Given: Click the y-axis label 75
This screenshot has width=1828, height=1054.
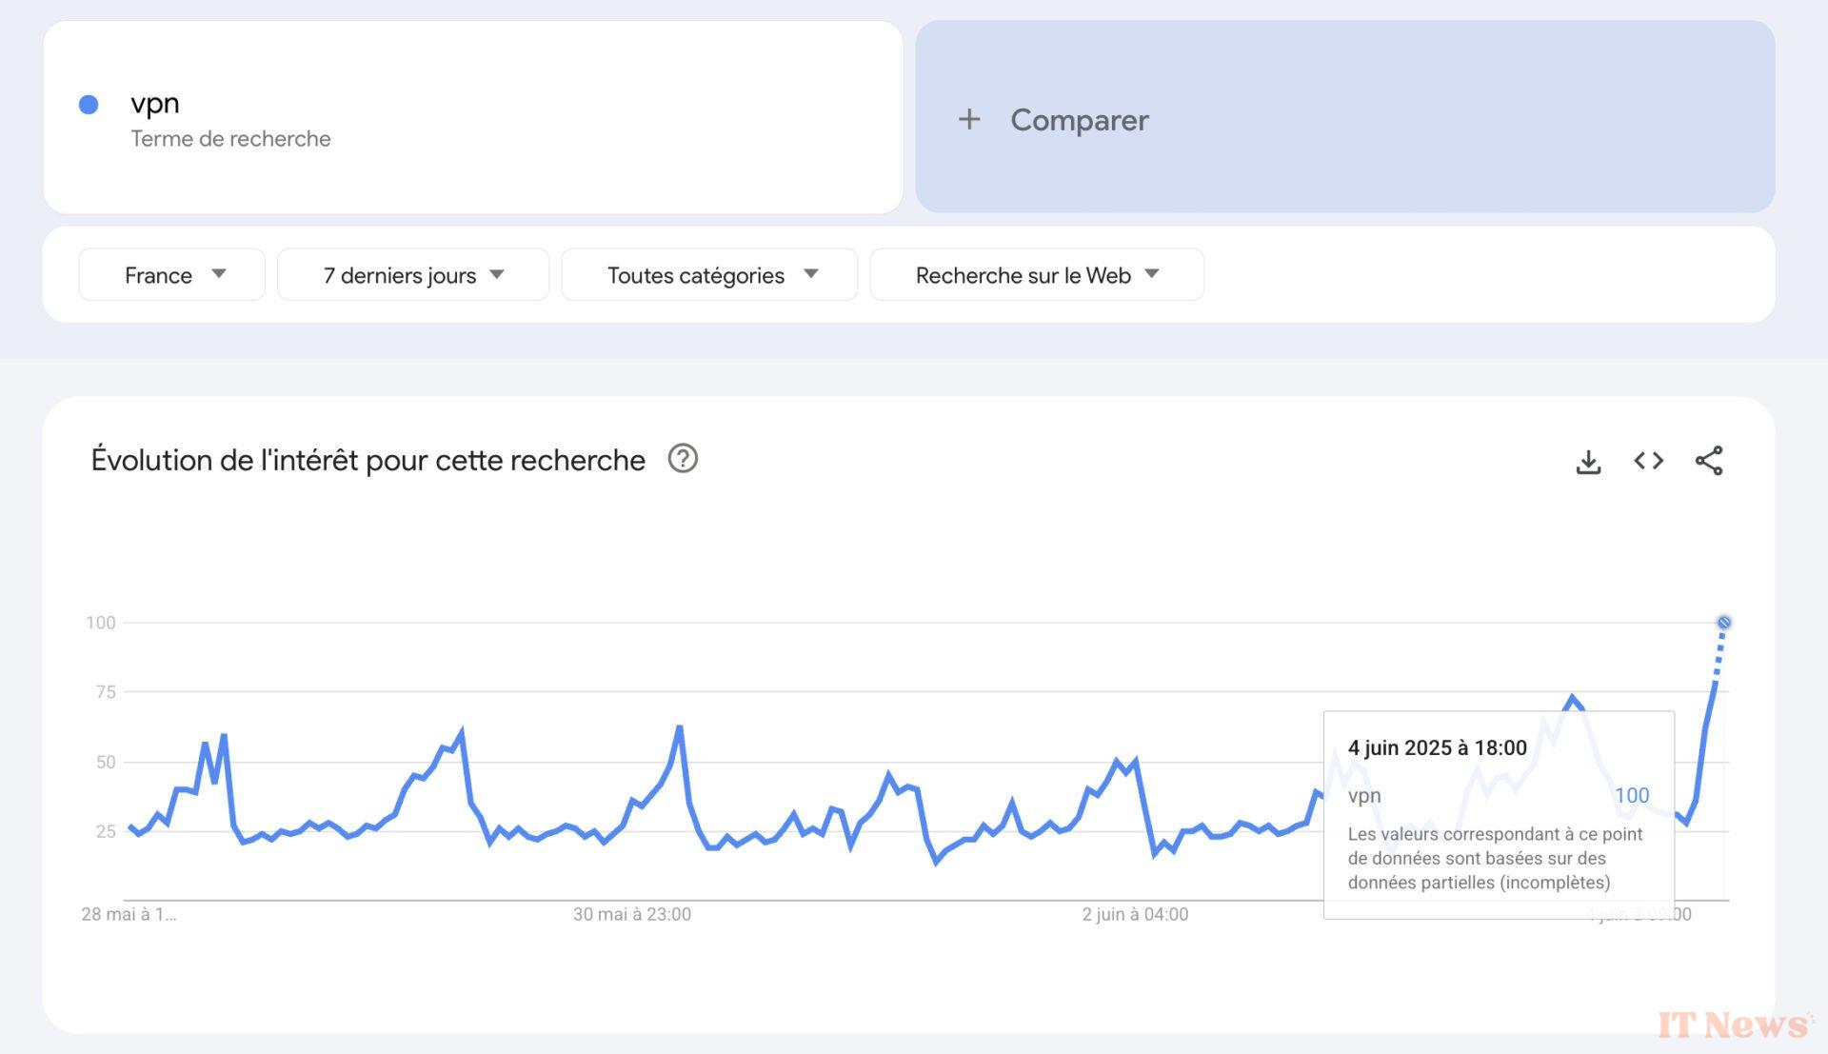Looking at the screenshot, I should 106,692.
